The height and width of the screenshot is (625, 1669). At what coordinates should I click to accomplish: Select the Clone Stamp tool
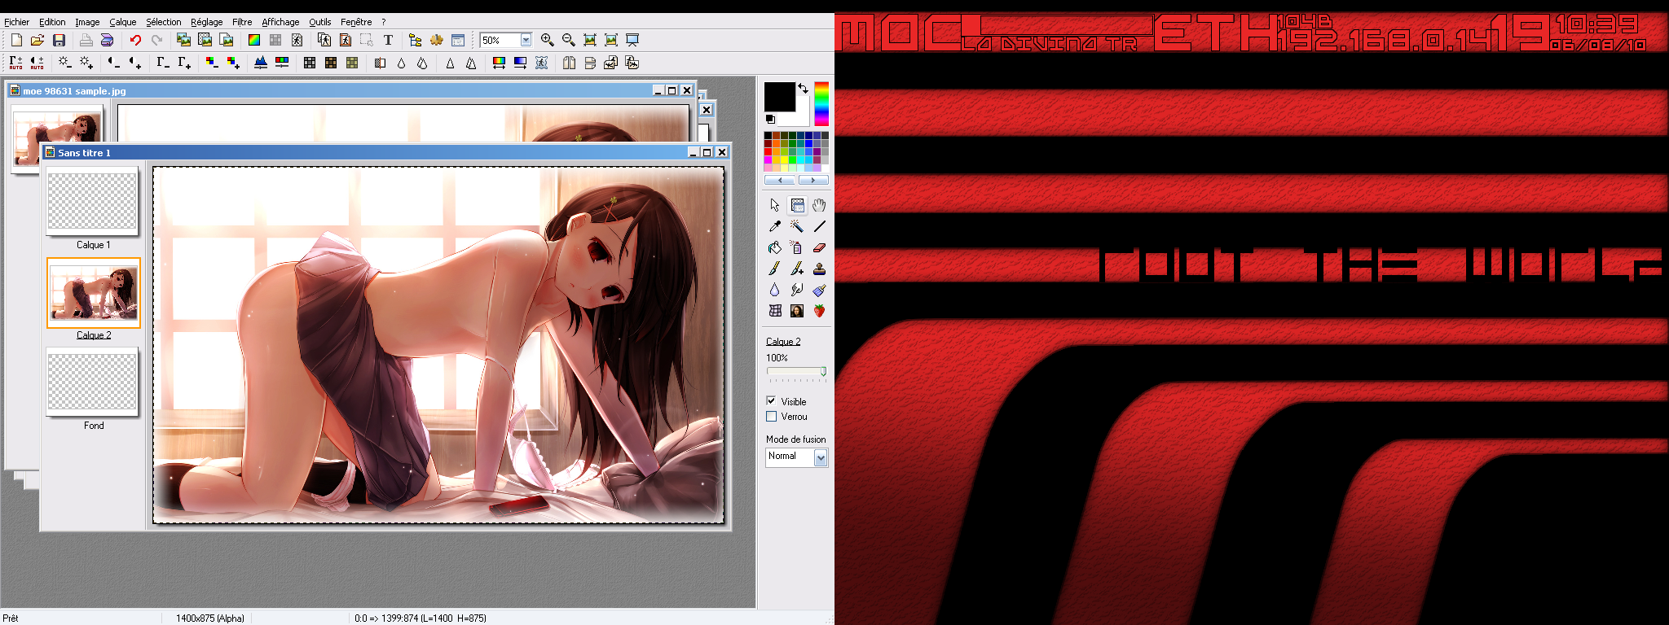(x=820, y=269)
